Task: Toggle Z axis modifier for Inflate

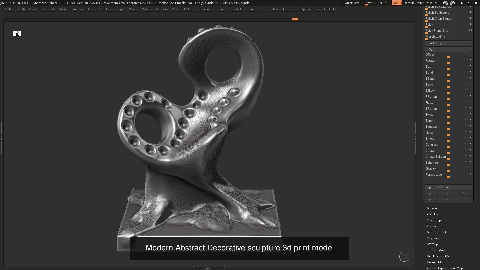Action: (470, 150)
